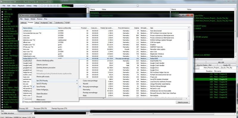Click the foobar2000 Stop playback button

coord(42,6)
